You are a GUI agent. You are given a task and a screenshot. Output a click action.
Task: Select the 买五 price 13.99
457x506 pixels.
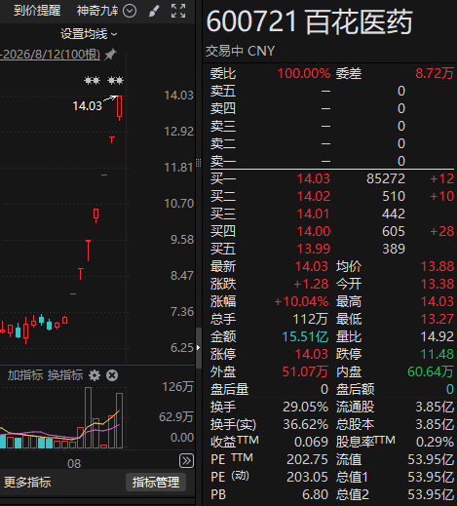pos(314,249)
